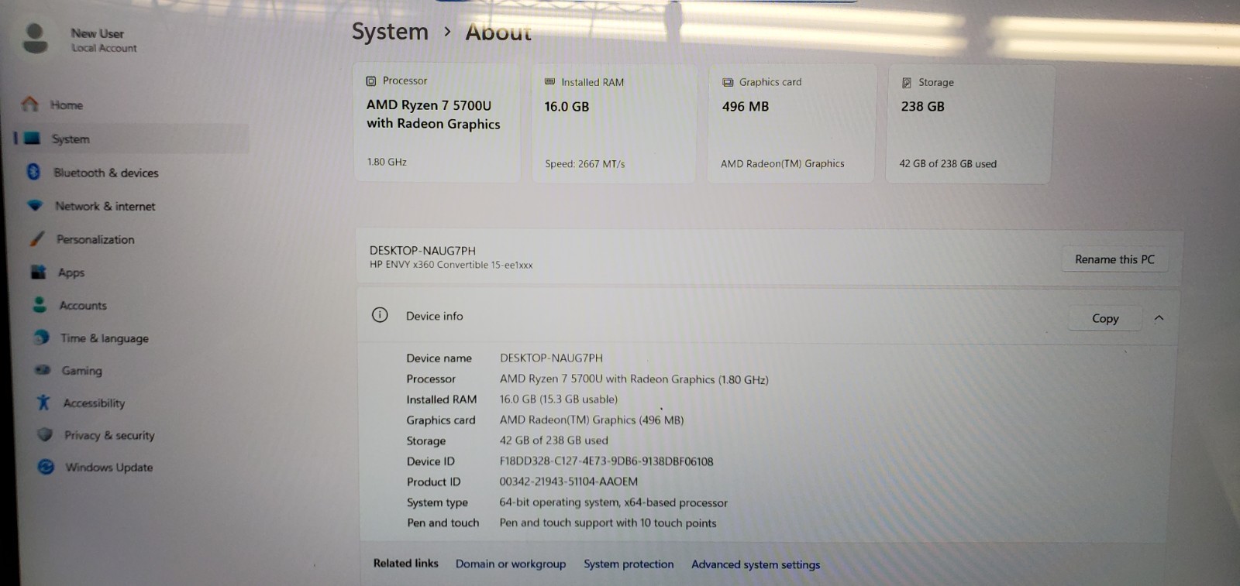Viewport: 1240px width, 586px height.
Task: Click Device name row value DESKTOP-NAUG7PH
Action: tap(551, 358)
